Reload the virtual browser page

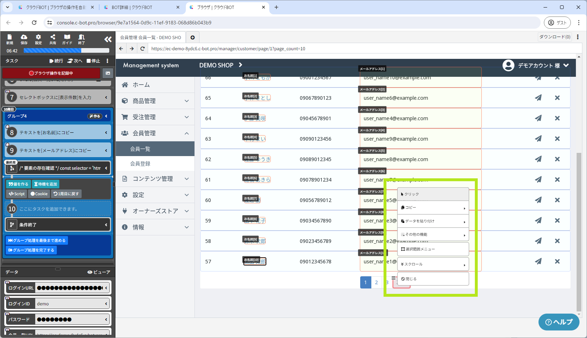click(x=143, y=49)
